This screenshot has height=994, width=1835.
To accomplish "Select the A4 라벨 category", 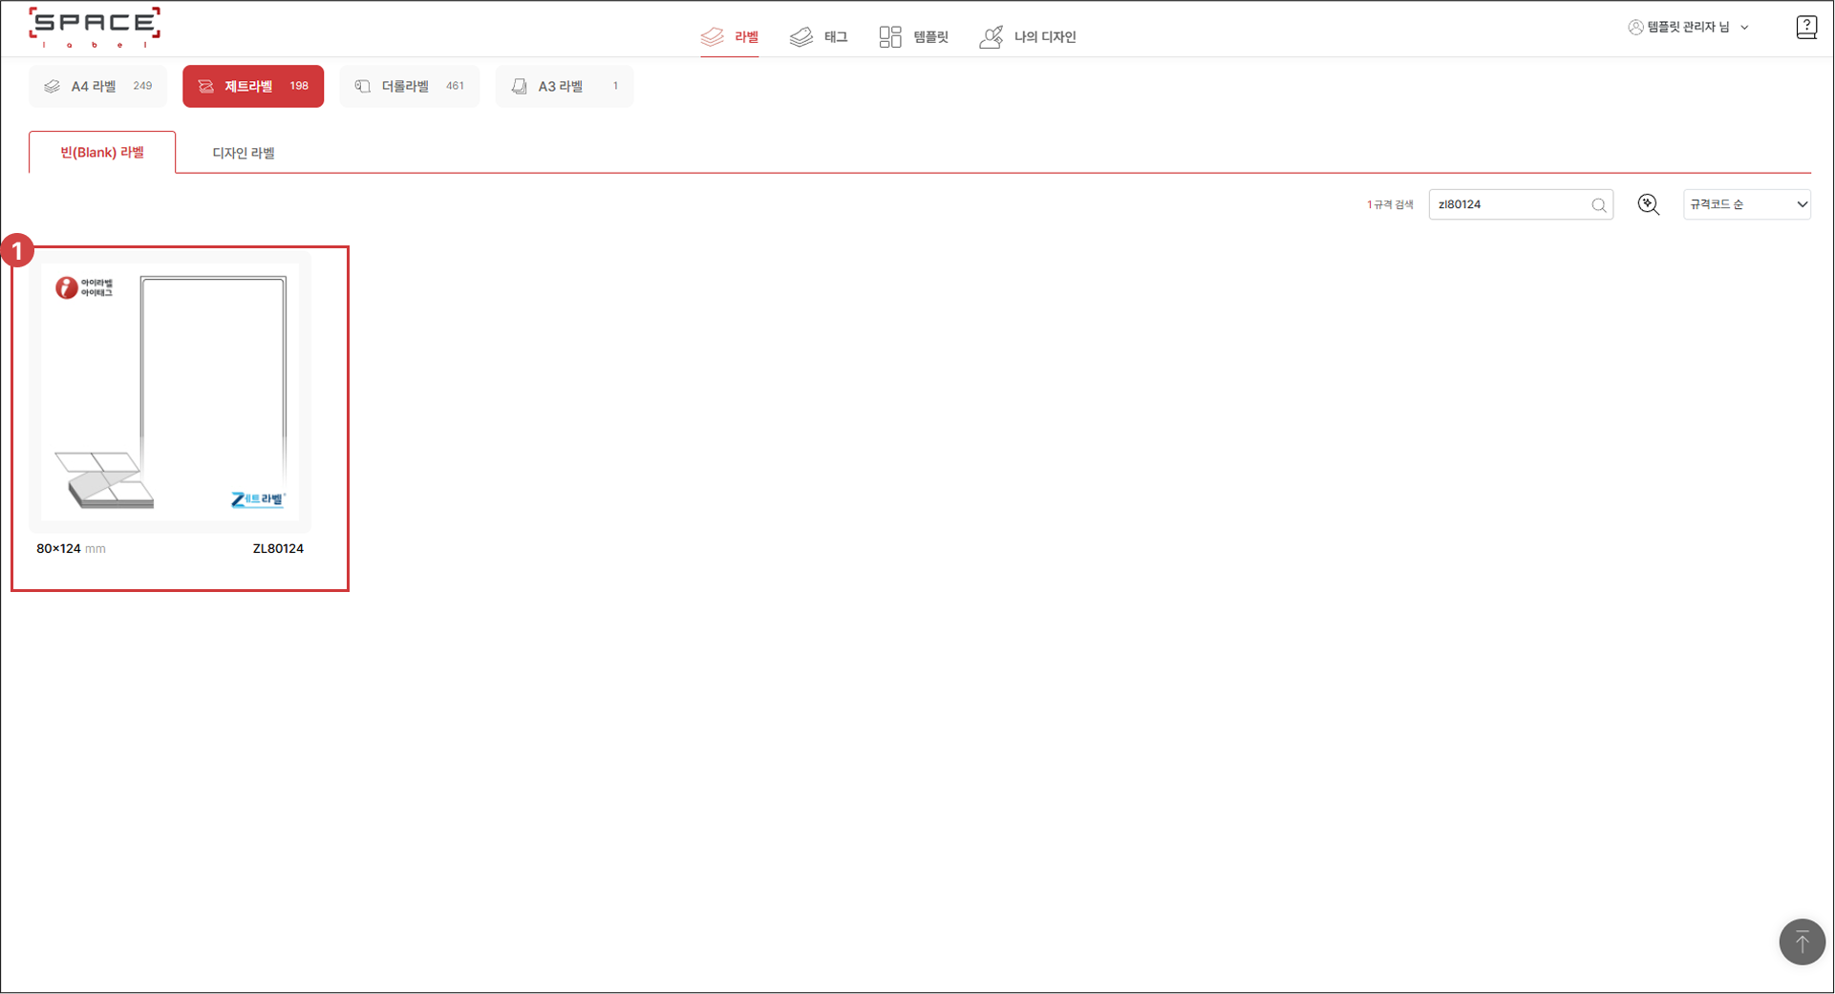I will coord(97,86).
